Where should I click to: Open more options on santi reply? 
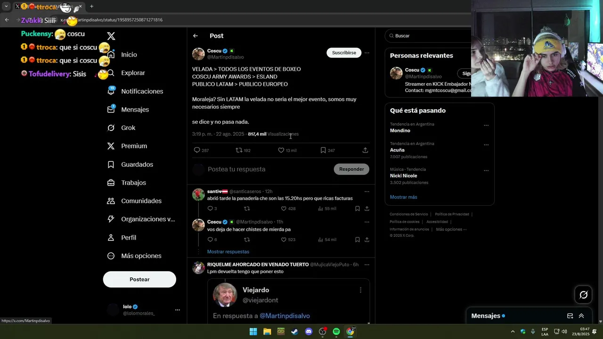[367, 192]
